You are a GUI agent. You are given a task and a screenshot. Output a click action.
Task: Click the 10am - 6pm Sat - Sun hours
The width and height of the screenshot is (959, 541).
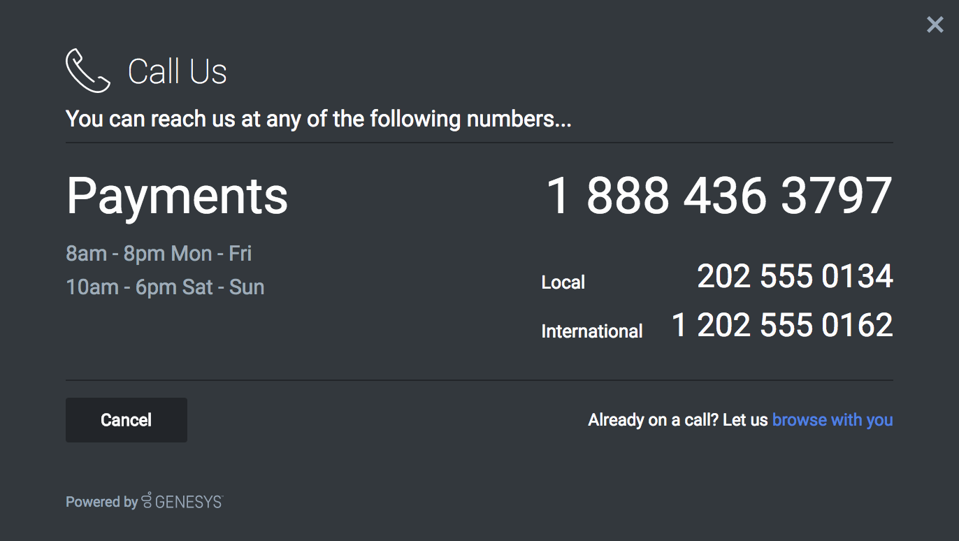tap(165, 287)
